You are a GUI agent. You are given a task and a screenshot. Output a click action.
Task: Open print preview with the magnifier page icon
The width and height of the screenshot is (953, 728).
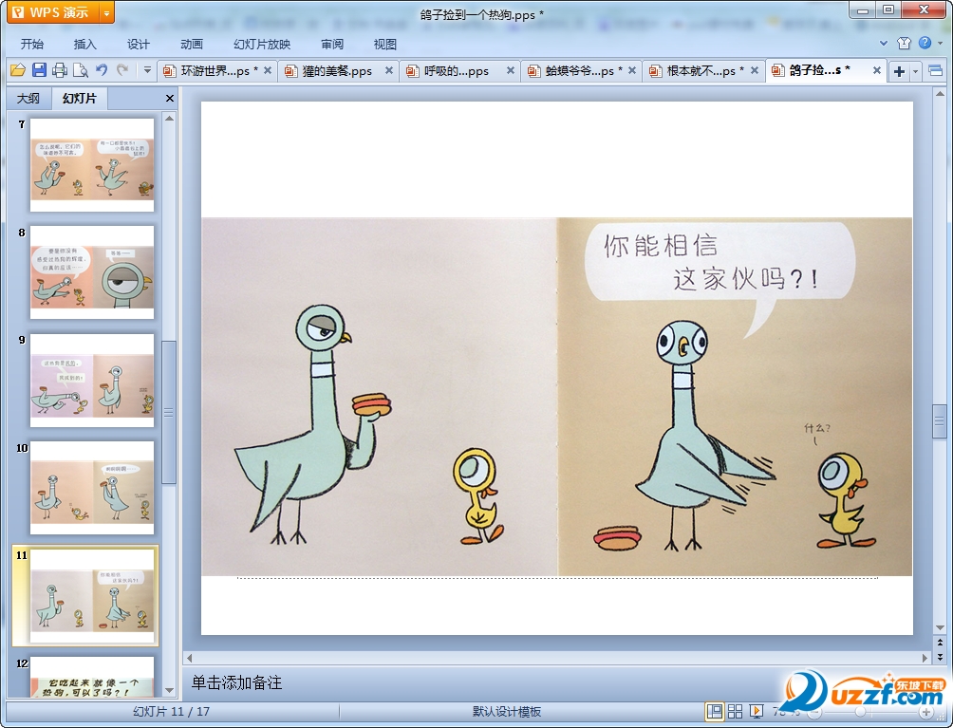click(81, 70)
